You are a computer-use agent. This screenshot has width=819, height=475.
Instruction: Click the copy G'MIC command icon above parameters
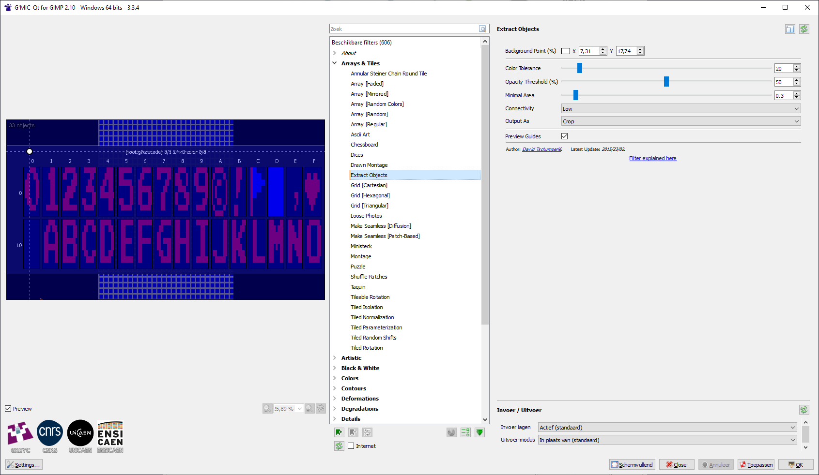click(790, 29)
